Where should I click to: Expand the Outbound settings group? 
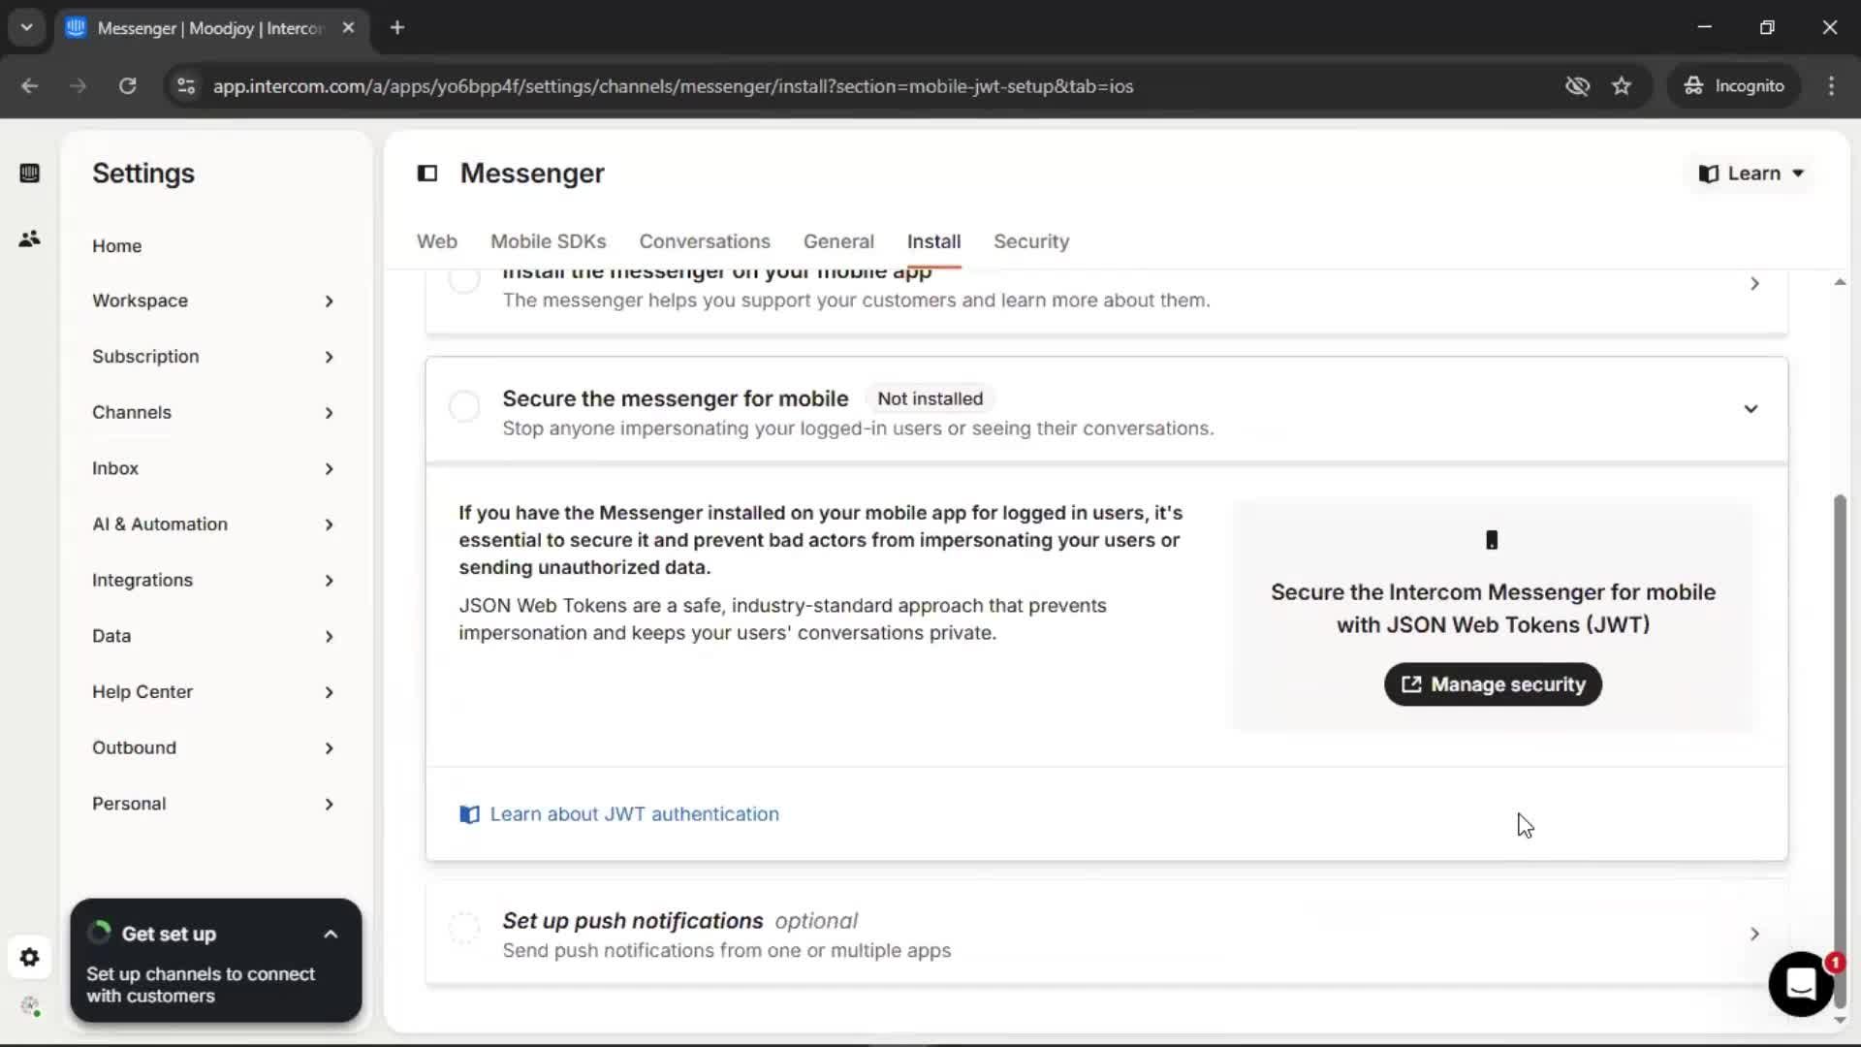[x=212, y=748]
